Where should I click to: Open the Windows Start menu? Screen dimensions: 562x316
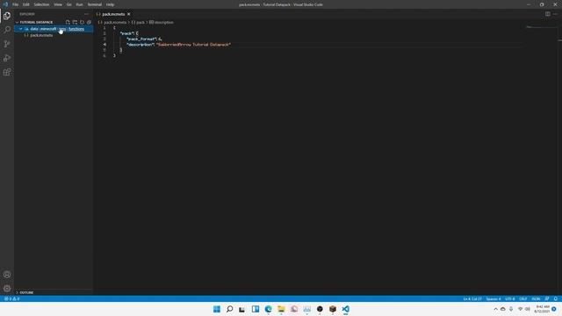click(x=217, y=309)
